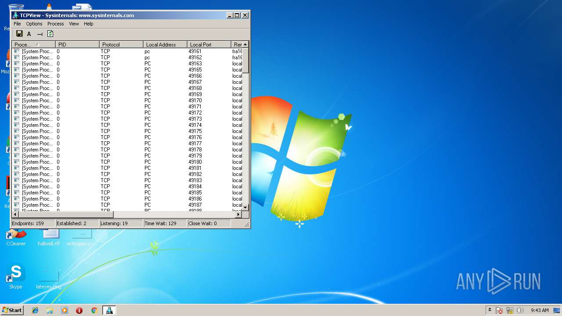The image size is (562, 316).
Task: Click the horizontal scrollbar thumb
Action: [66, 214]
